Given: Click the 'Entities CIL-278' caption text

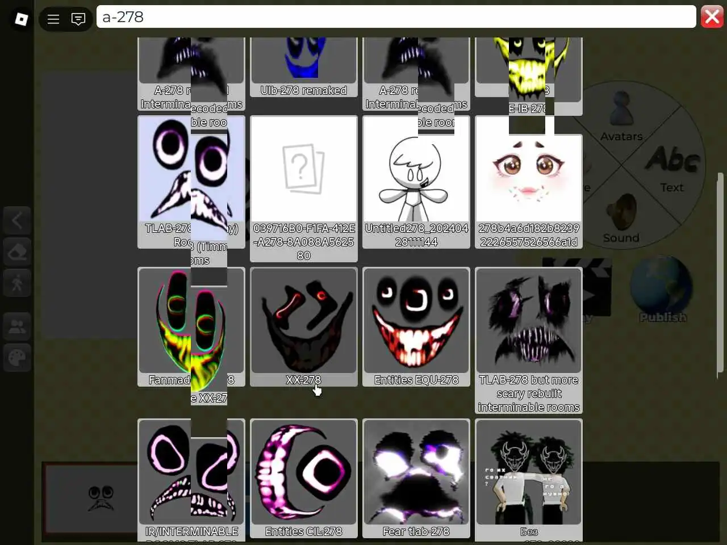Looking at the screenshot, I should point(304,531).
